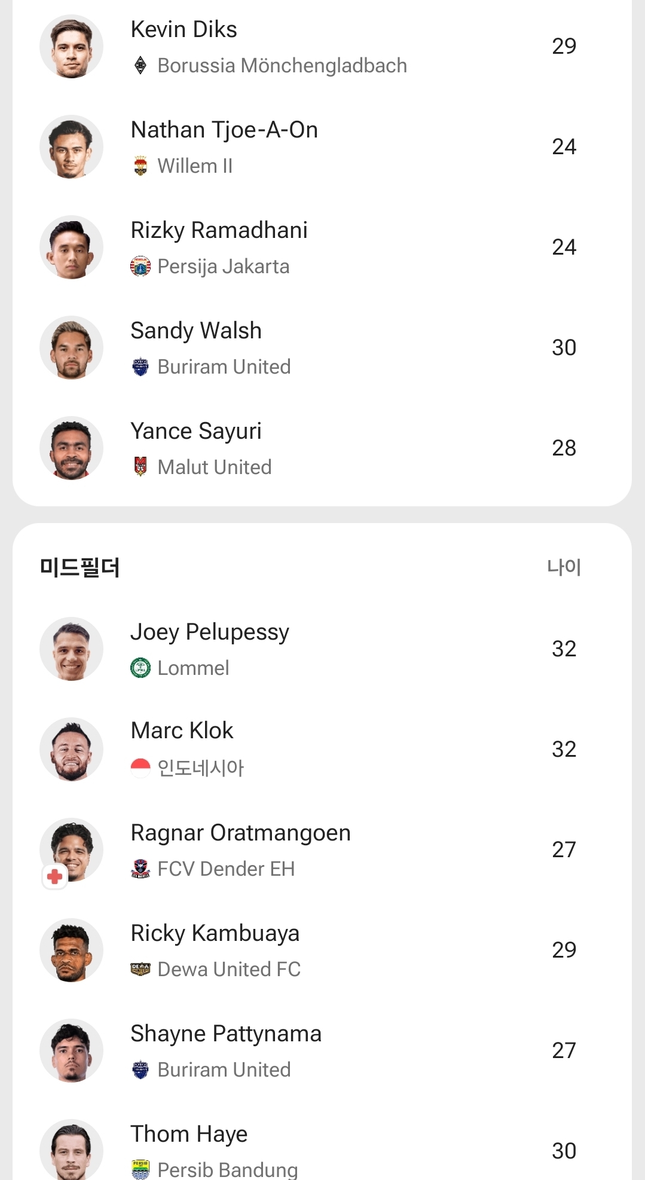Click the Malut United club crest
645x1180 pixels.
(140, 467)
